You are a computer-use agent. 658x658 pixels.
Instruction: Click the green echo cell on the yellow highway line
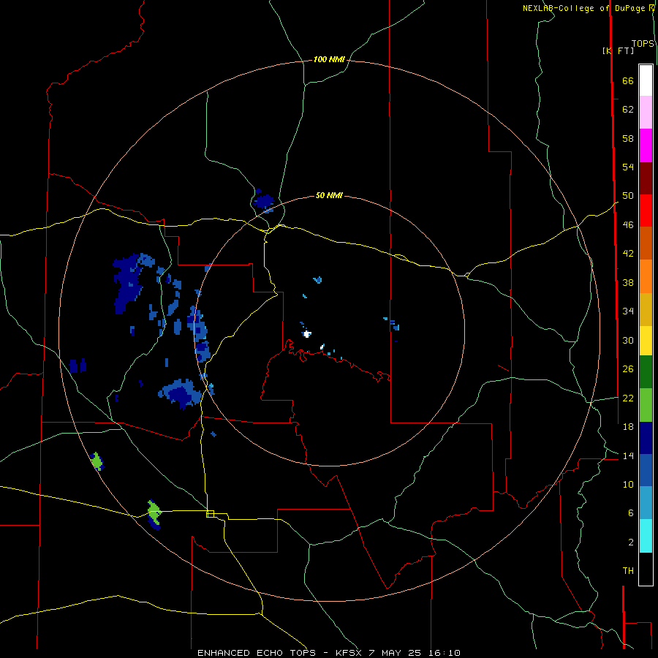pos(154,511)
